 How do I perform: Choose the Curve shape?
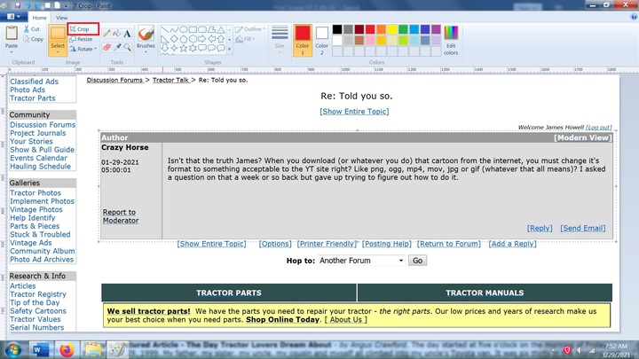pyautogui.click(x=174, y=30)
